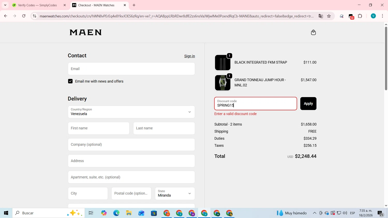Open Outlook from the taskbar
Viewport: 388px width, 218px height.
[141, 213]
